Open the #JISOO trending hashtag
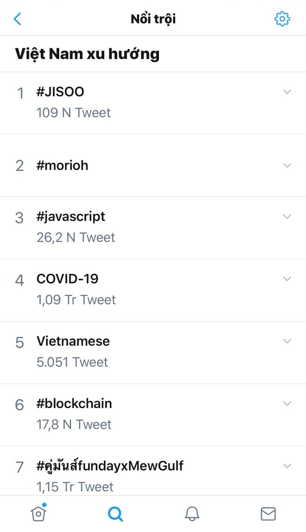Viewport: 306px width, 532px height. point(60,92)
